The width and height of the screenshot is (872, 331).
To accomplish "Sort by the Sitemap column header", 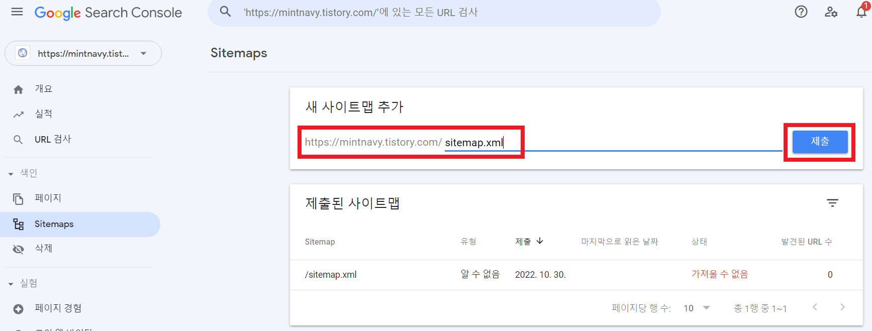I will [x=320, y=242].
